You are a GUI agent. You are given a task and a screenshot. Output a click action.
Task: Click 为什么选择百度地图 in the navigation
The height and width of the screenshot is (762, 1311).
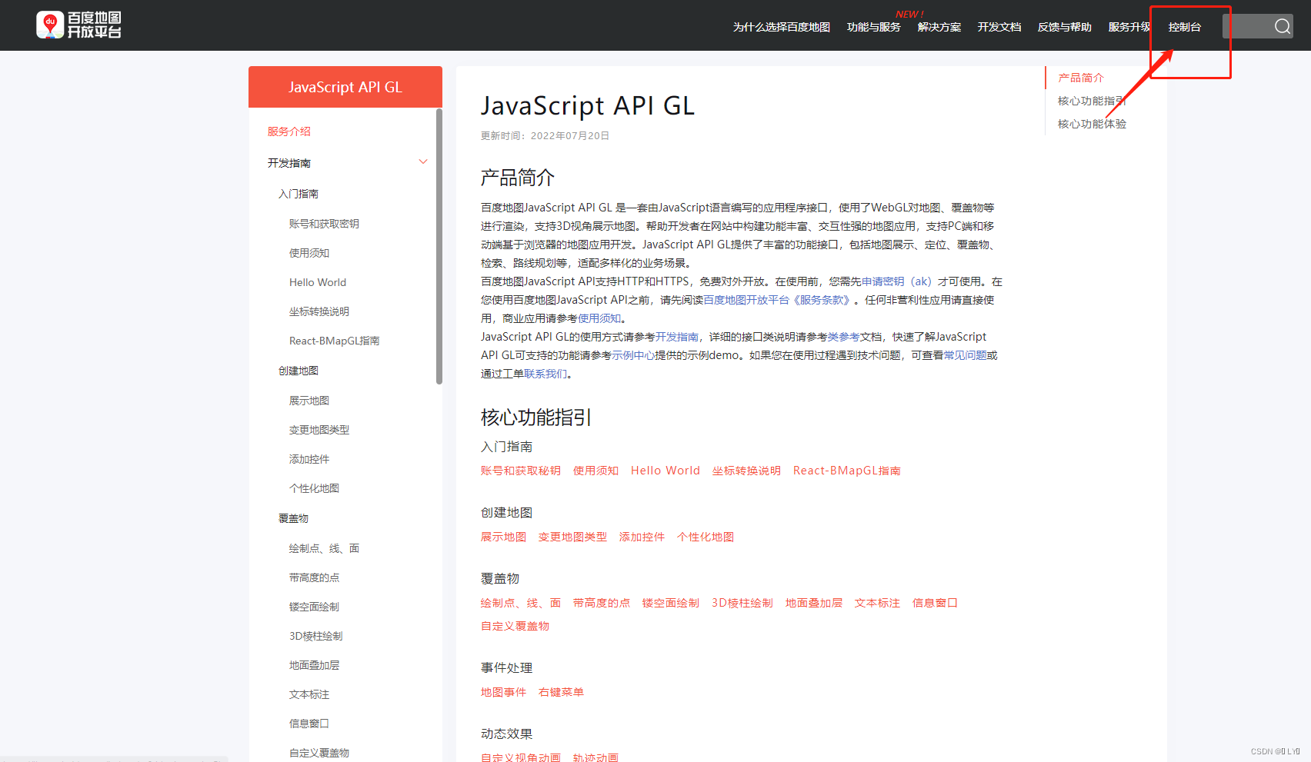(x=780, y=26)
